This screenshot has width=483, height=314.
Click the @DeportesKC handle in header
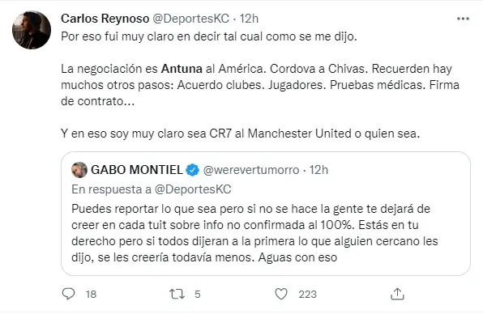[x=191, y=19]
